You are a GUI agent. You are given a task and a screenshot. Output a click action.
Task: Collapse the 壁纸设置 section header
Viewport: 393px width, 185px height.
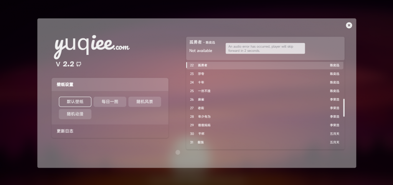pyautogui.click(x=110, y=84)
